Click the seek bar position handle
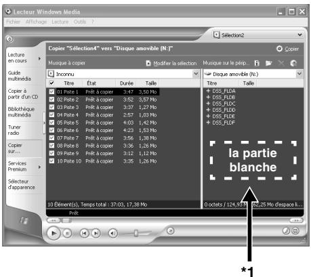Screen dimensions: 311x277 [66, 220]
